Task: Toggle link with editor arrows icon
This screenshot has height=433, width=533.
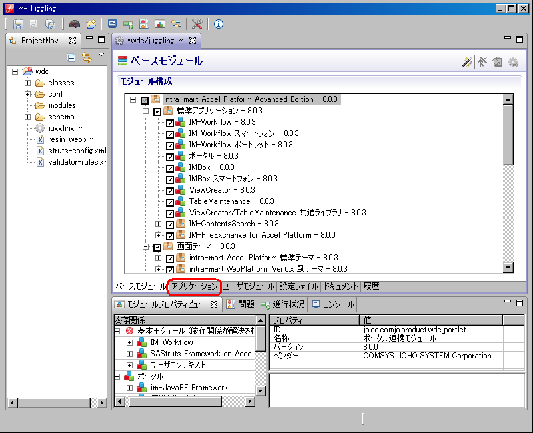Action: (x=87, y=58)
